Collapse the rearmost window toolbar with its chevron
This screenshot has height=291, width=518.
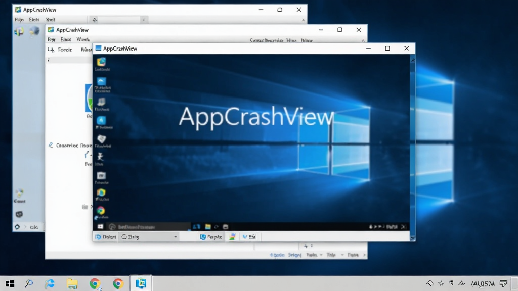(303, 20)
